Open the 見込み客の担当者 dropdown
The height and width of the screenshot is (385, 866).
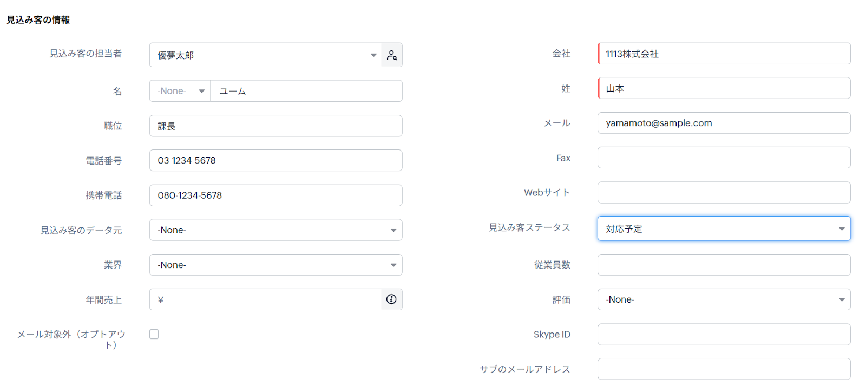pos(265,55)
